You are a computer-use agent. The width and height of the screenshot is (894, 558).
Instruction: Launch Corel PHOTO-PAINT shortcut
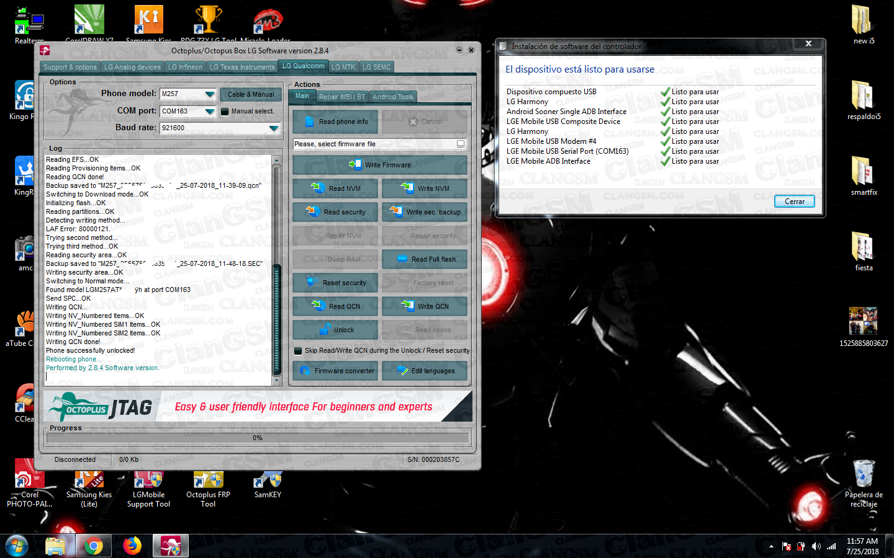point(29,484)
